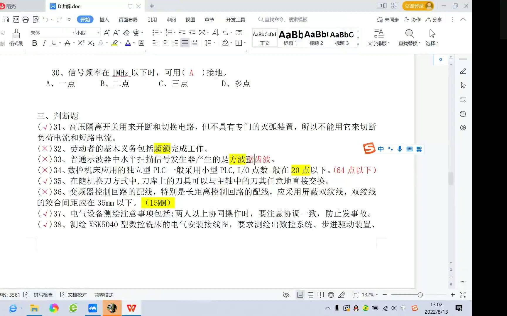Viewport: 507px width, 316px height.
Task: Open borders dropdown arrow
Action: coord(245,43)
